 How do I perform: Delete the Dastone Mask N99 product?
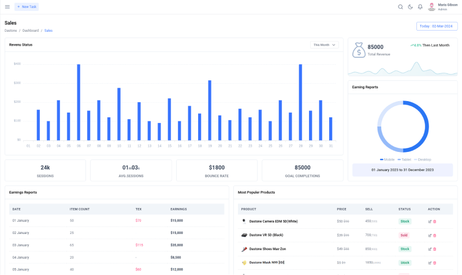click(x=435, y=263)
